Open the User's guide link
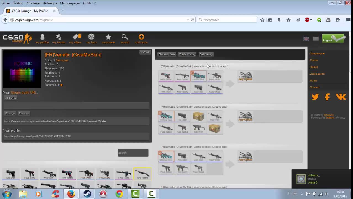This screenshot has height=199, width=353. click(x=317, y=74)
